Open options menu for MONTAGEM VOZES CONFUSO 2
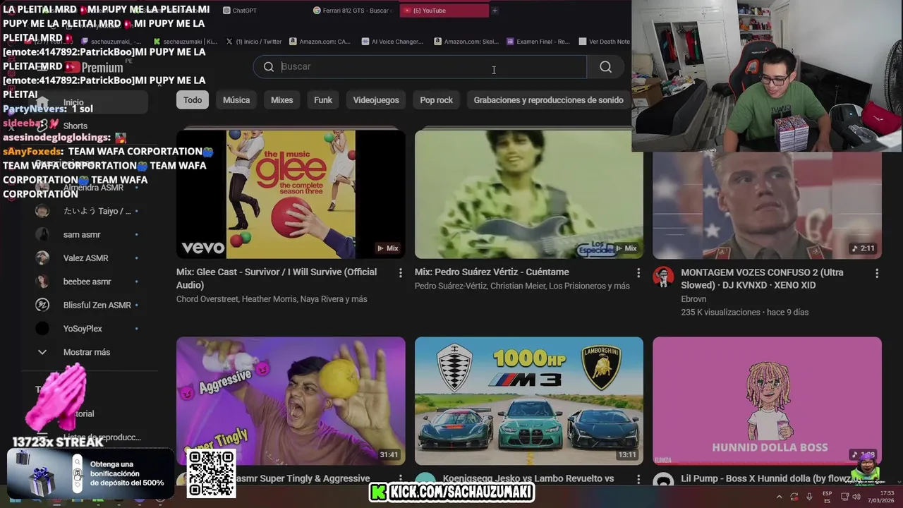The image size is (903, 508). pos(877,273)
